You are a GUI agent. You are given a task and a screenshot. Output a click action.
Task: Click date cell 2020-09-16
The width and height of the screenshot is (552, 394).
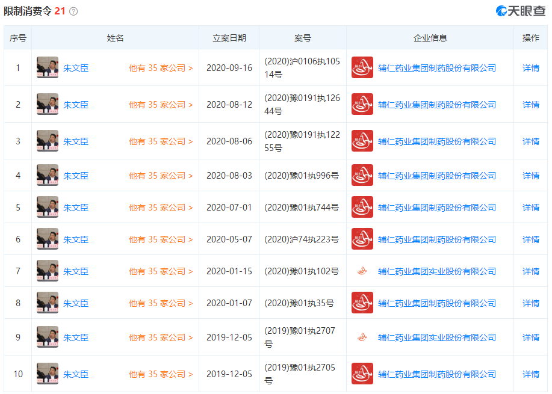click(x=229, y=68)
